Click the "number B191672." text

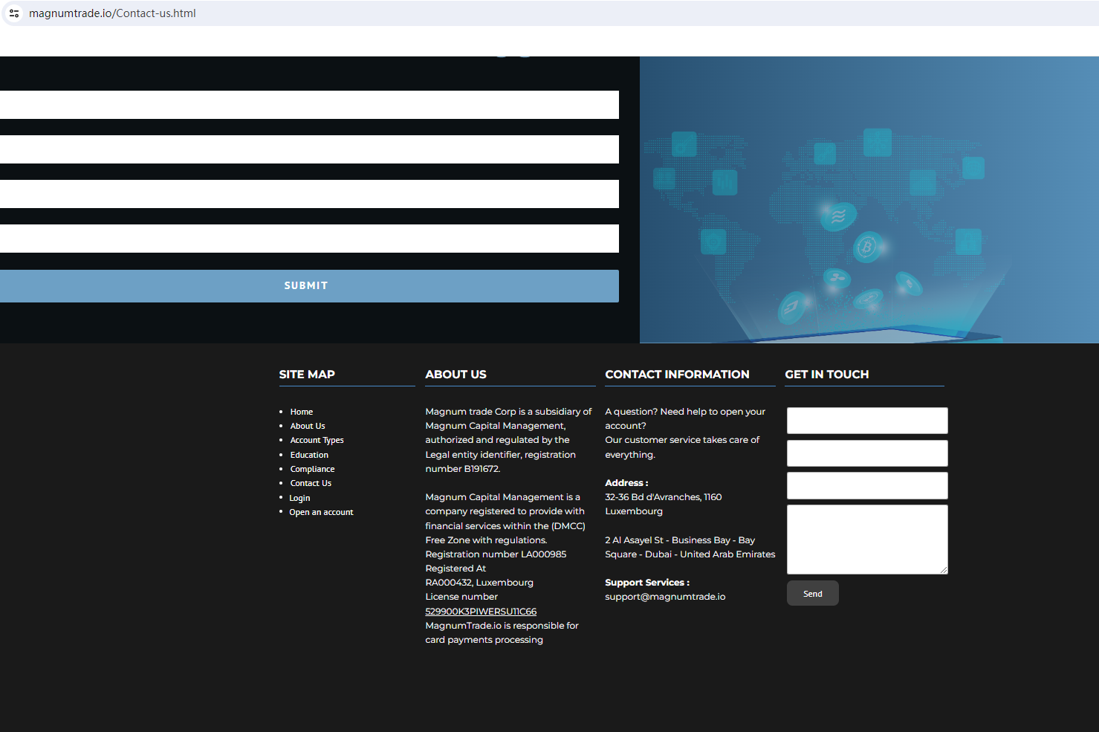463,469
